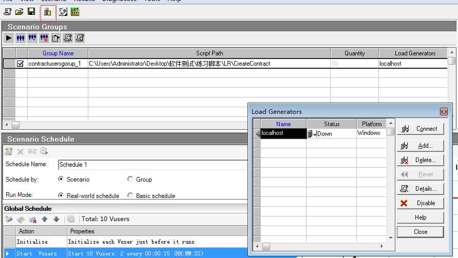
Task: Click the colored graph analysis toolbar icon
Action: pos(75,12)
